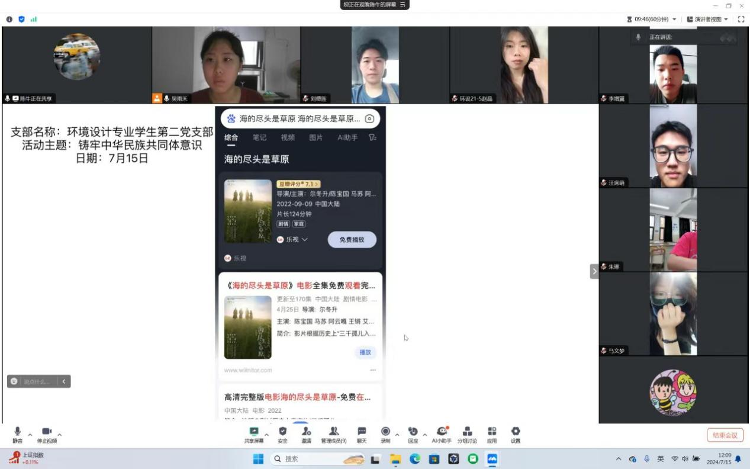Viewport: 750px width, 469px height.
Task: Start recording the meeting
Action: tap(385, 433)
